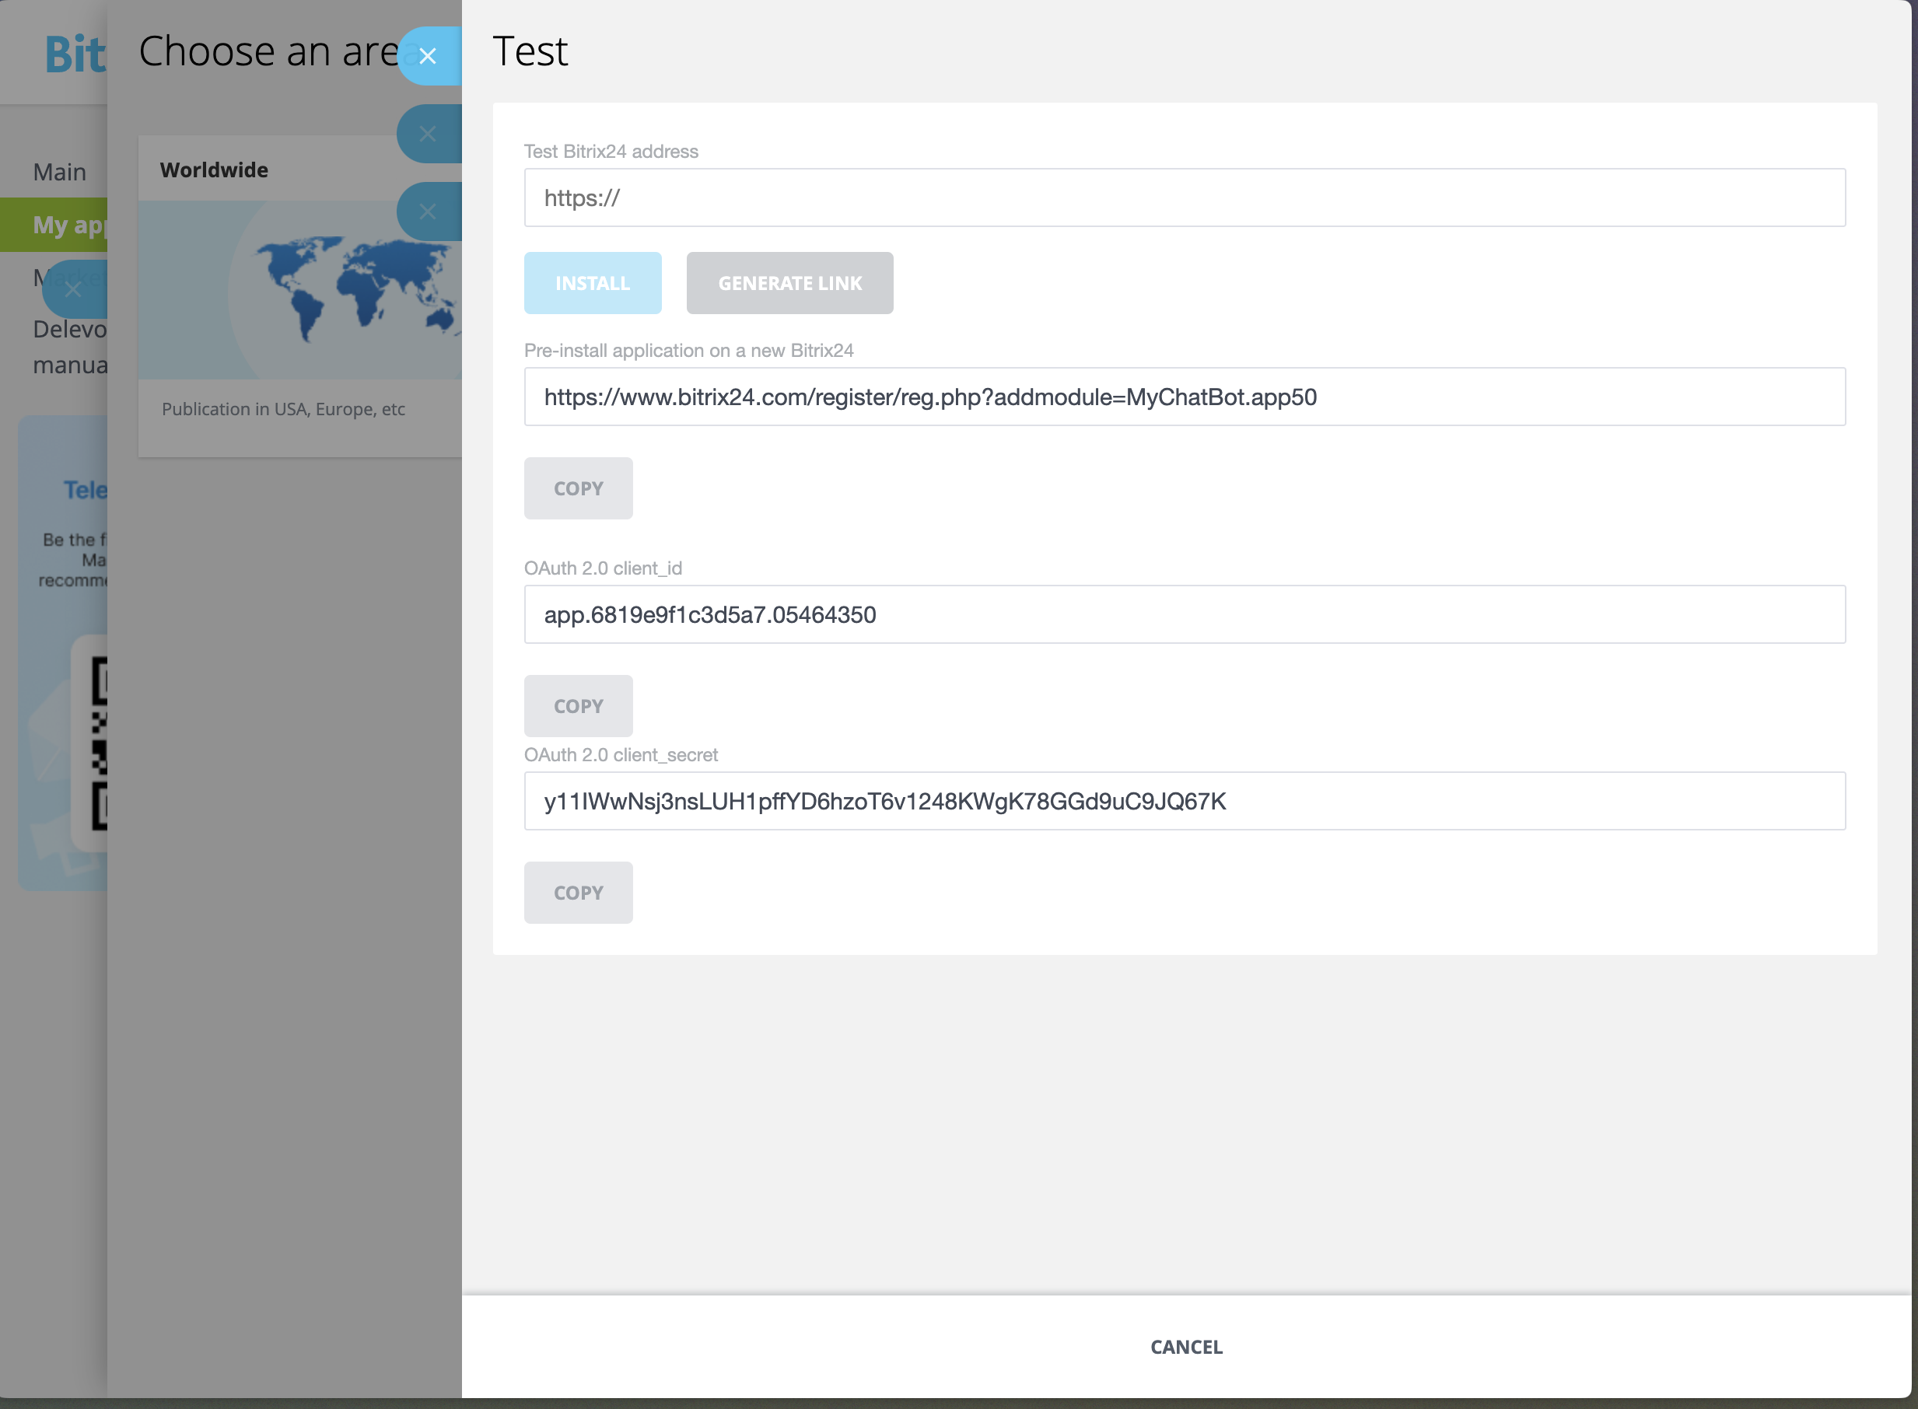Copy the pre-install registration link
Image resolution: width=1918 pixels, height=1409 pixels.
578,488
